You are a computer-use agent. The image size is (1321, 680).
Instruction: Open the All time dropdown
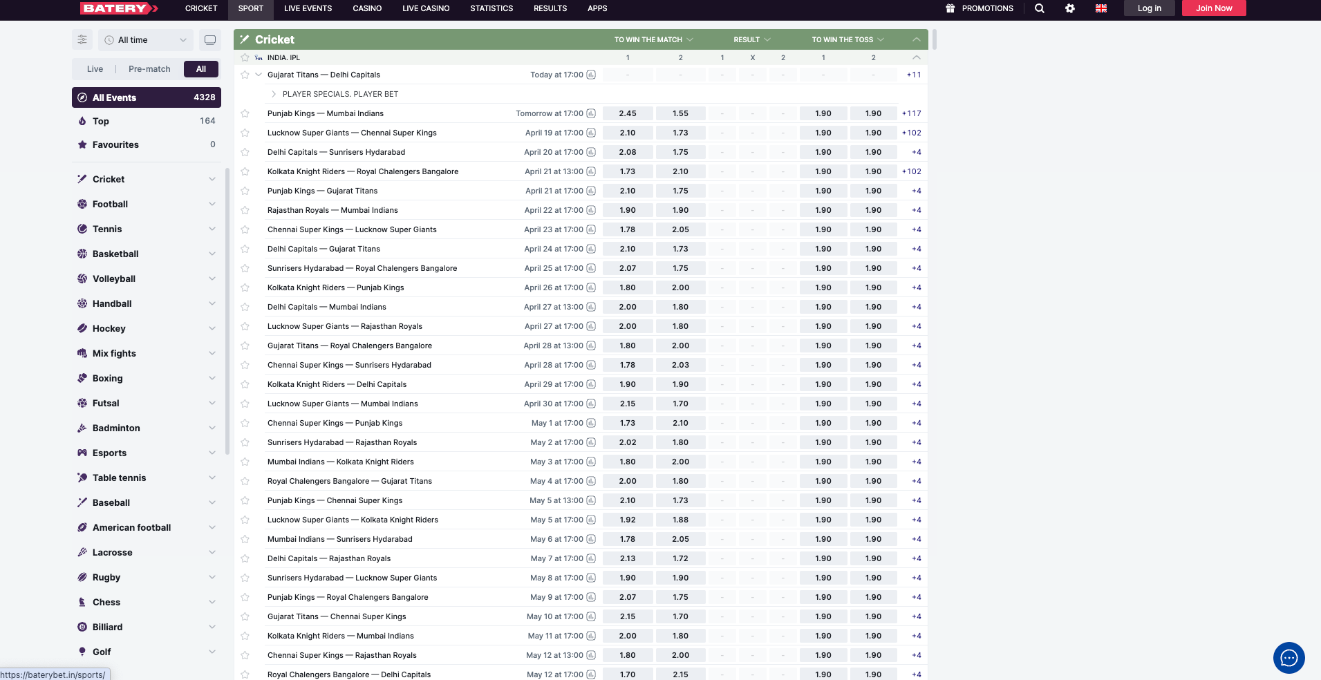coord(146,40)
